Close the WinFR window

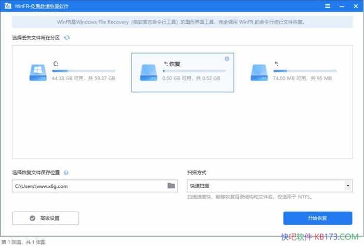click(x=355, y=6)
